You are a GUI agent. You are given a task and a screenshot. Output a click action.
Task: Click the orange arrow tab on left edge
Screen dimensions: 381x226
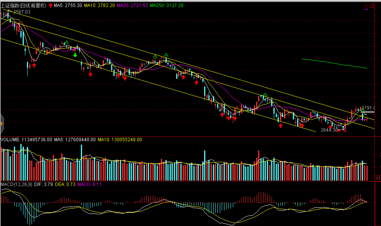2,124
